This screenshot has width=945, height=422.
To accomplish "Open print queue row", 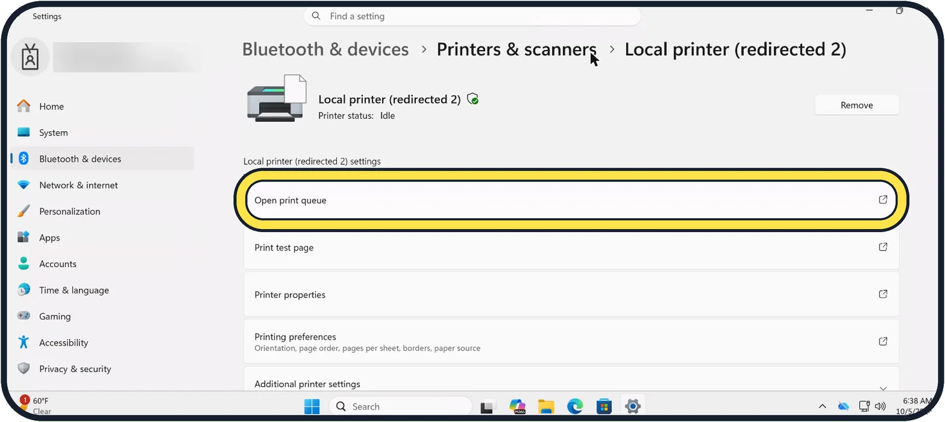I will pyautogui.click(x=571, y=200).
